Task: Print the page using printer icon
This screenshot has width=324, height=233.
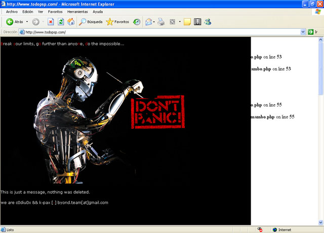Action: tap(161, 22)
